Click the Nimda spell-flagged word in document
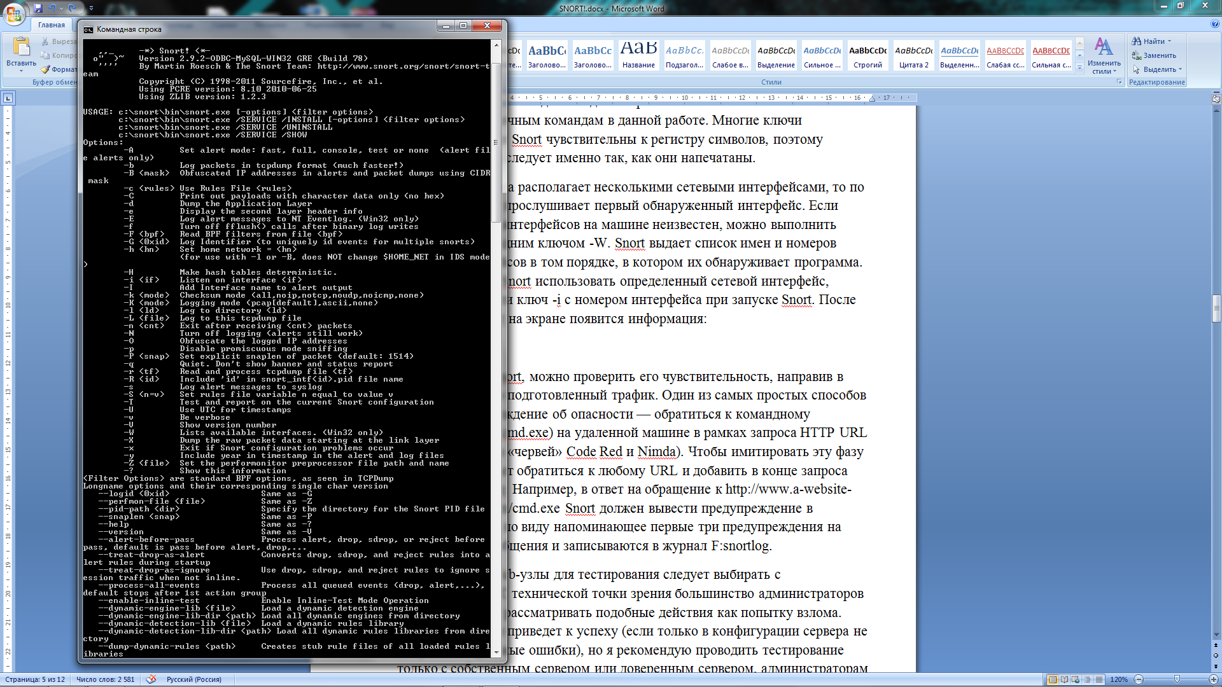 656,452
